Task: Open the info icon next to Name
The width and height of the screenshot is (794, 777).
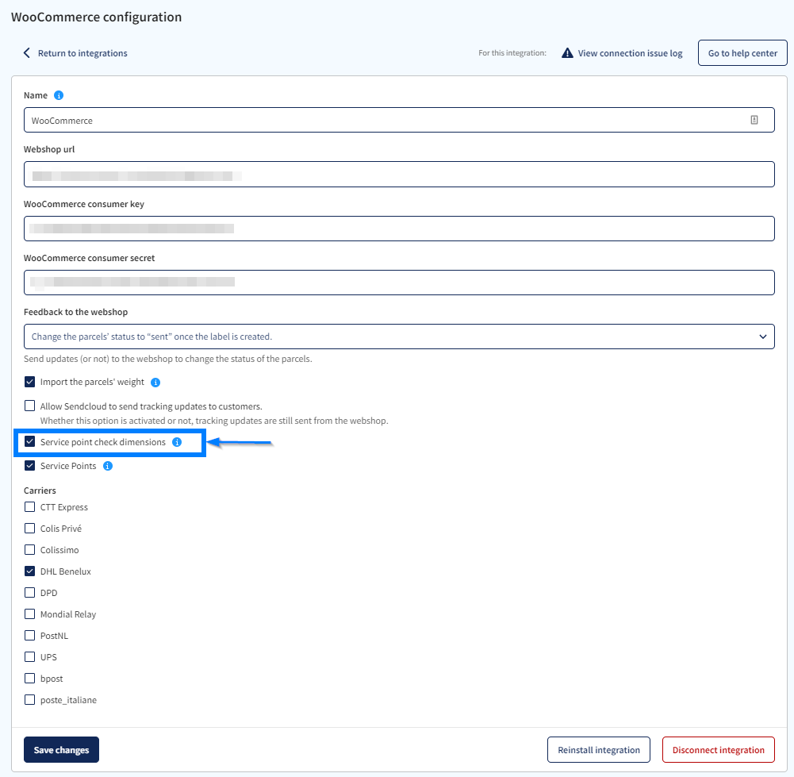Action: point(59,95)
